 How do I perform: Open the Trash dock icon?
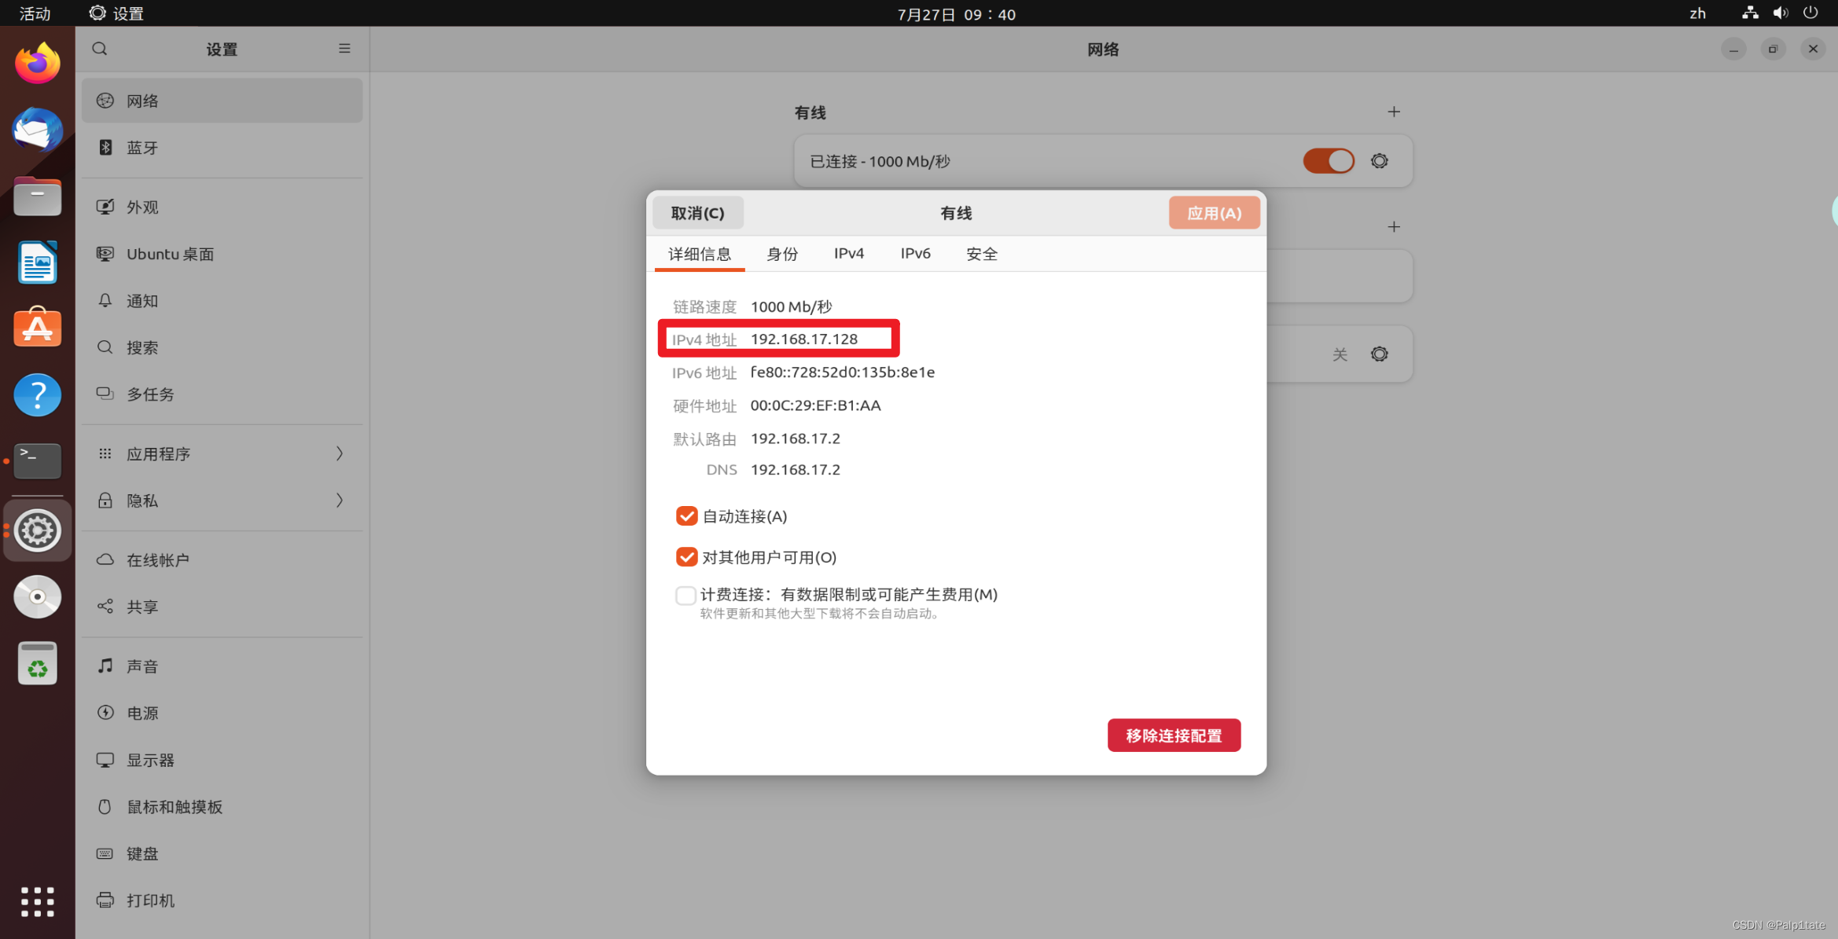tap(37, 664)
